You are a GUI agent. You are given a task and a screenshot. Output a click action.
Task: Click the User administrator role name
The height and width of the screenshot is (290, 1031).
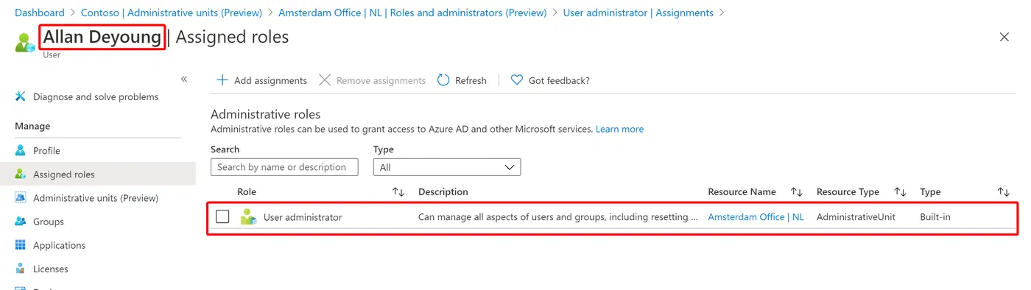coord(303,217)
